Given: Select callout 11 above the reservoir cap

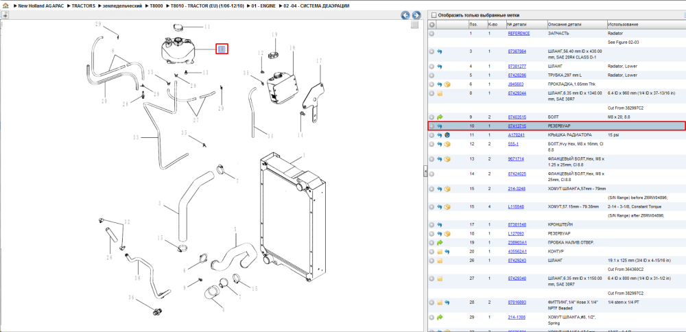Looking at the screenshot, I should (x=207, y=27).
